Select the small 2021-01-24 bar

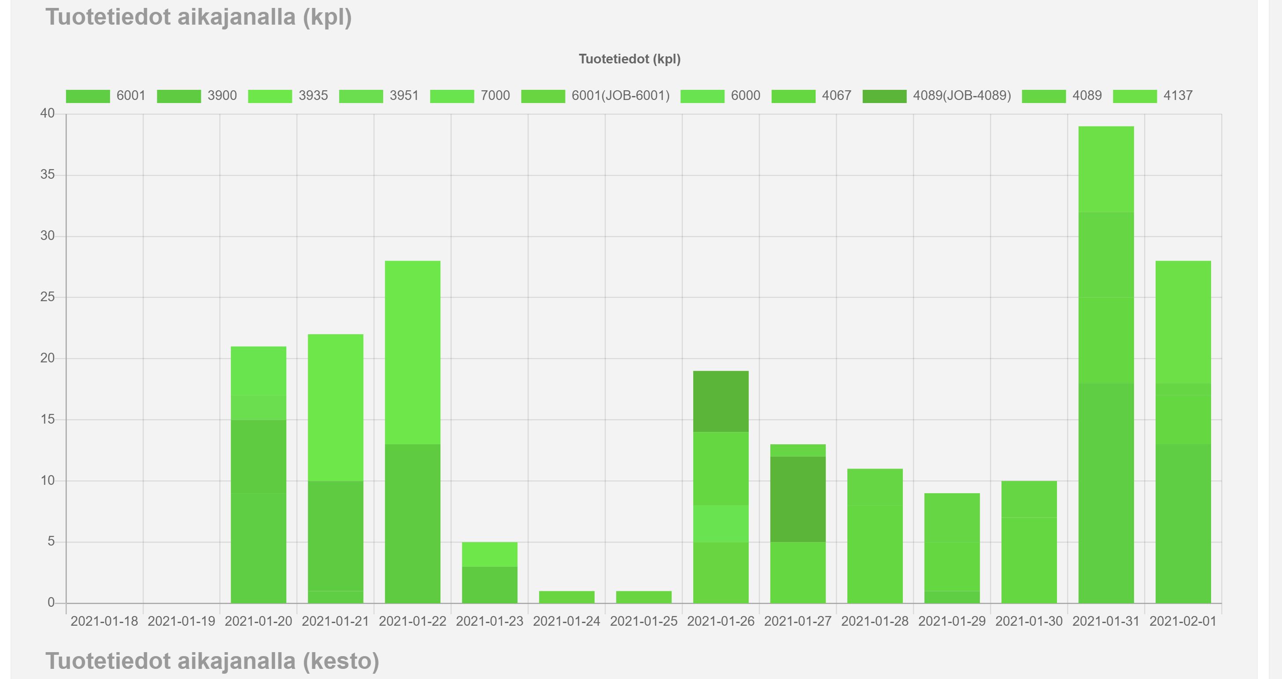(x=566, y=597)
